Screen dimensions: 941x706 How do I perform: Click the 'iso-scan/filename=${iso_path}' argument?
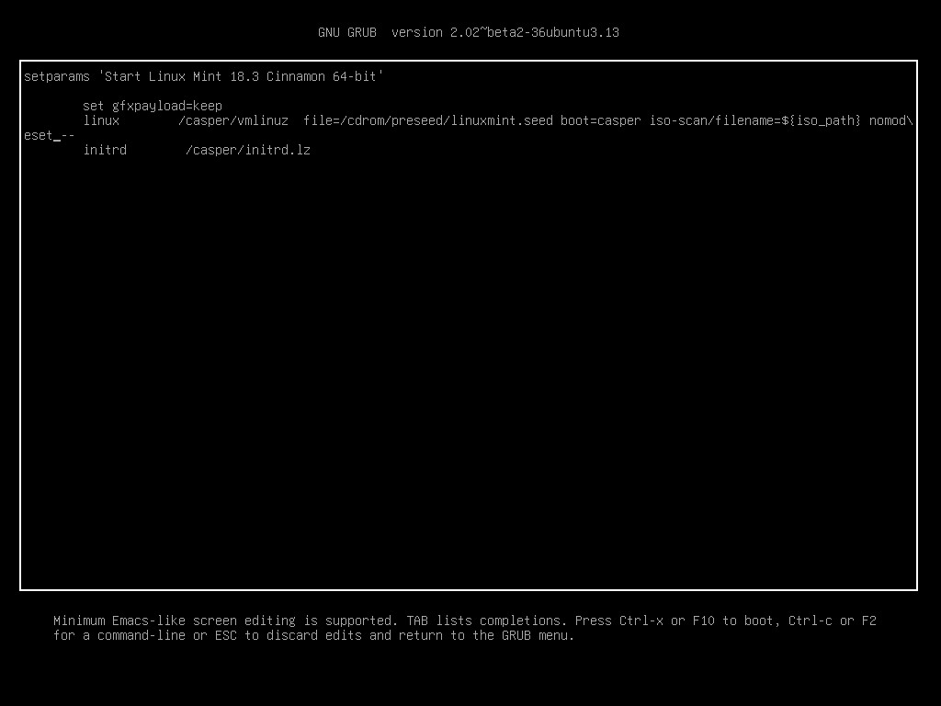pyautogui.click(x=755, y=120)
